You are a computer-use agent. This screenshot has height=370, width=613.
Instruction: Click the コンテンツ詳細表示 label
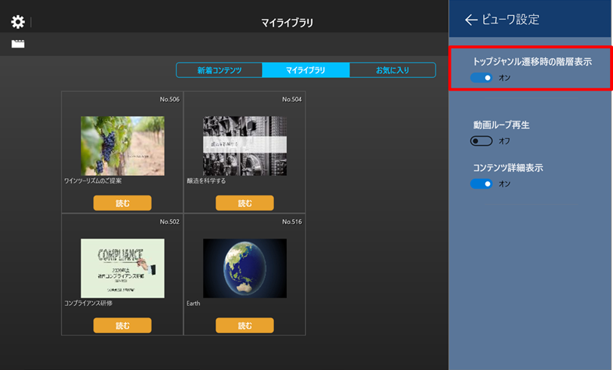click(508, 168)
